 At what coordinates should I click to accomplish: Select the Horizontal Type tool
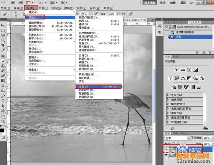pos(3,101)
